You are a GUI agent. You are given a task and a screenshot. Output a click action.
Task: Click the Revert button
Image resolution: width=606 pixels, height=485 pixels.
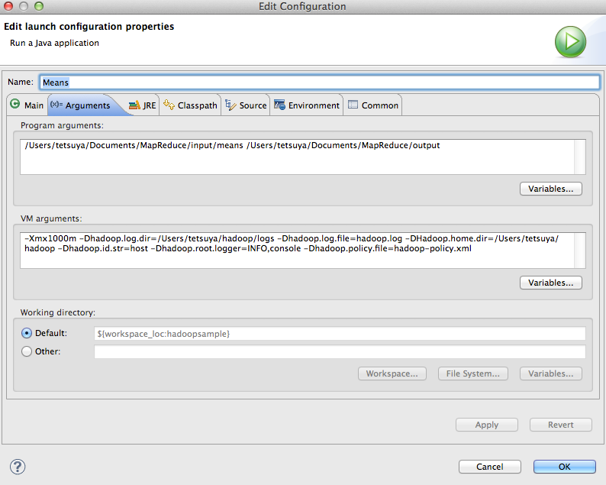click(x=560, y=425)
